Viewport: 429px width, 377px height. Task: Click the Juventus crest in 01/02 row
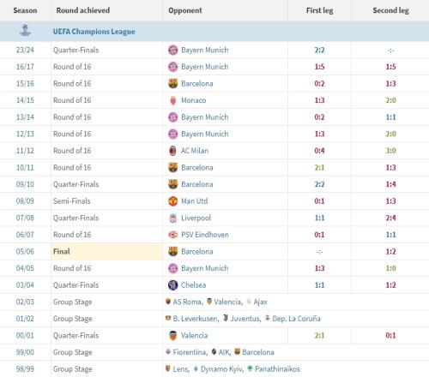pos(226,318)
